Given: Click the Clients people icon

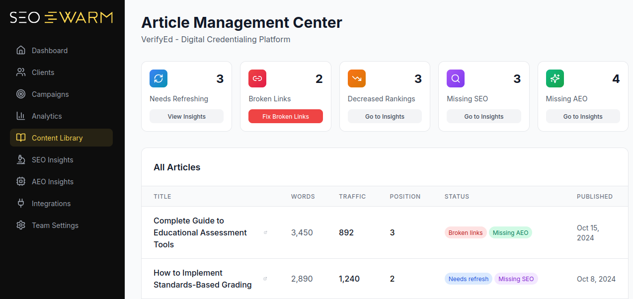Looking at the screenshot, I should coord(20,72).
